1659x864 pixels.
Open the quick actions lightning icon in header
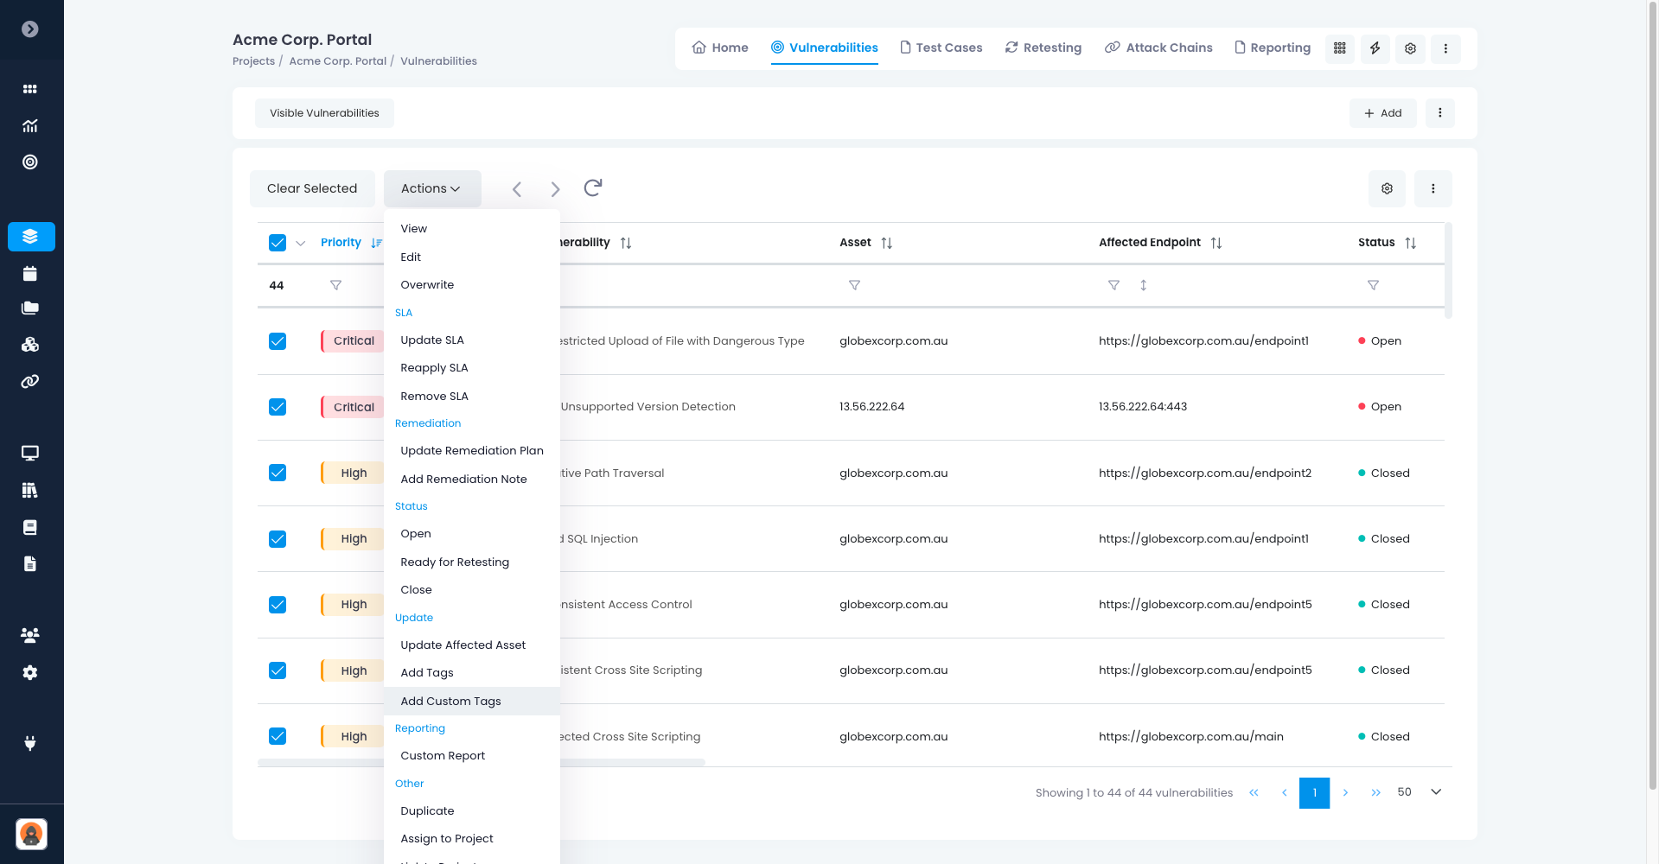tap(1375, 49)
